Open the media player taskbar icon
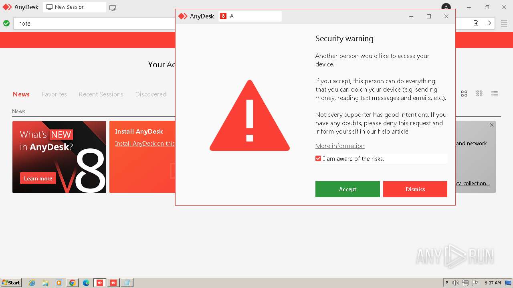Screen dimensions: 513x288 point(59,283)
